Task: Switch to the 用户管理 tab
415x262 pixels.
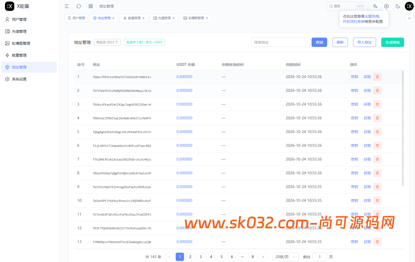Action: (x=76, y=18)
